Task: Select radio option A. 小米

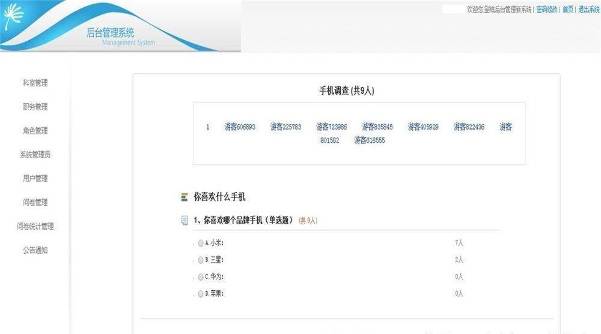Action: (x=201, y=243)
